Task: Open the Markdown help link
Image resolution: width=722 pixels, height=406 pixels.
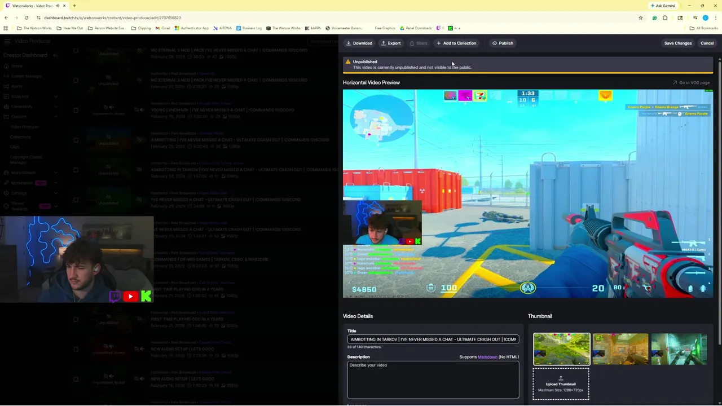Action: 487,357
